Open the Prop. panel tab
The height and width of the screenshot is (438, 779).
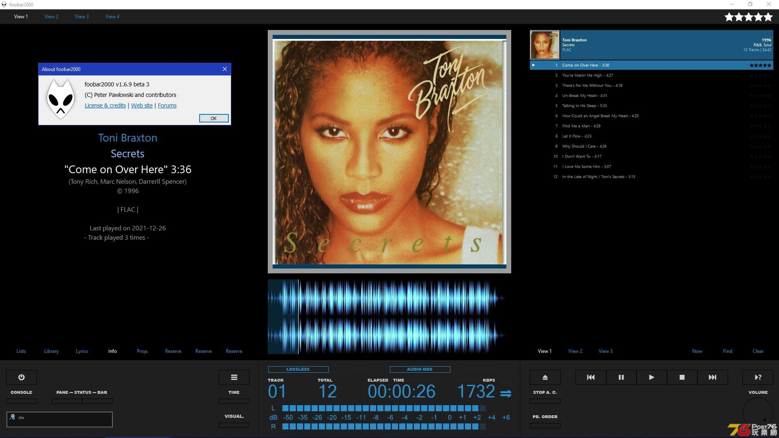point(143,351)
